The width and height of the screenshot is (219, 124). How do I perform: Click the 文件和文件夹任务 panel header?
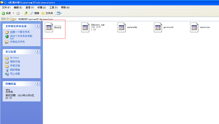[21, 26]
